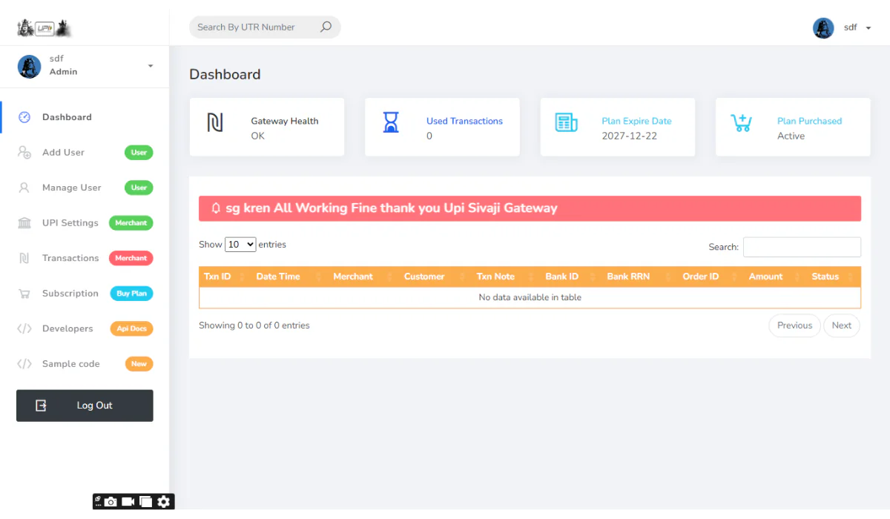Viewport: 890px width, 519px height.
Task: Sort the table by Order ID
Action: click(x=710, y=277)
